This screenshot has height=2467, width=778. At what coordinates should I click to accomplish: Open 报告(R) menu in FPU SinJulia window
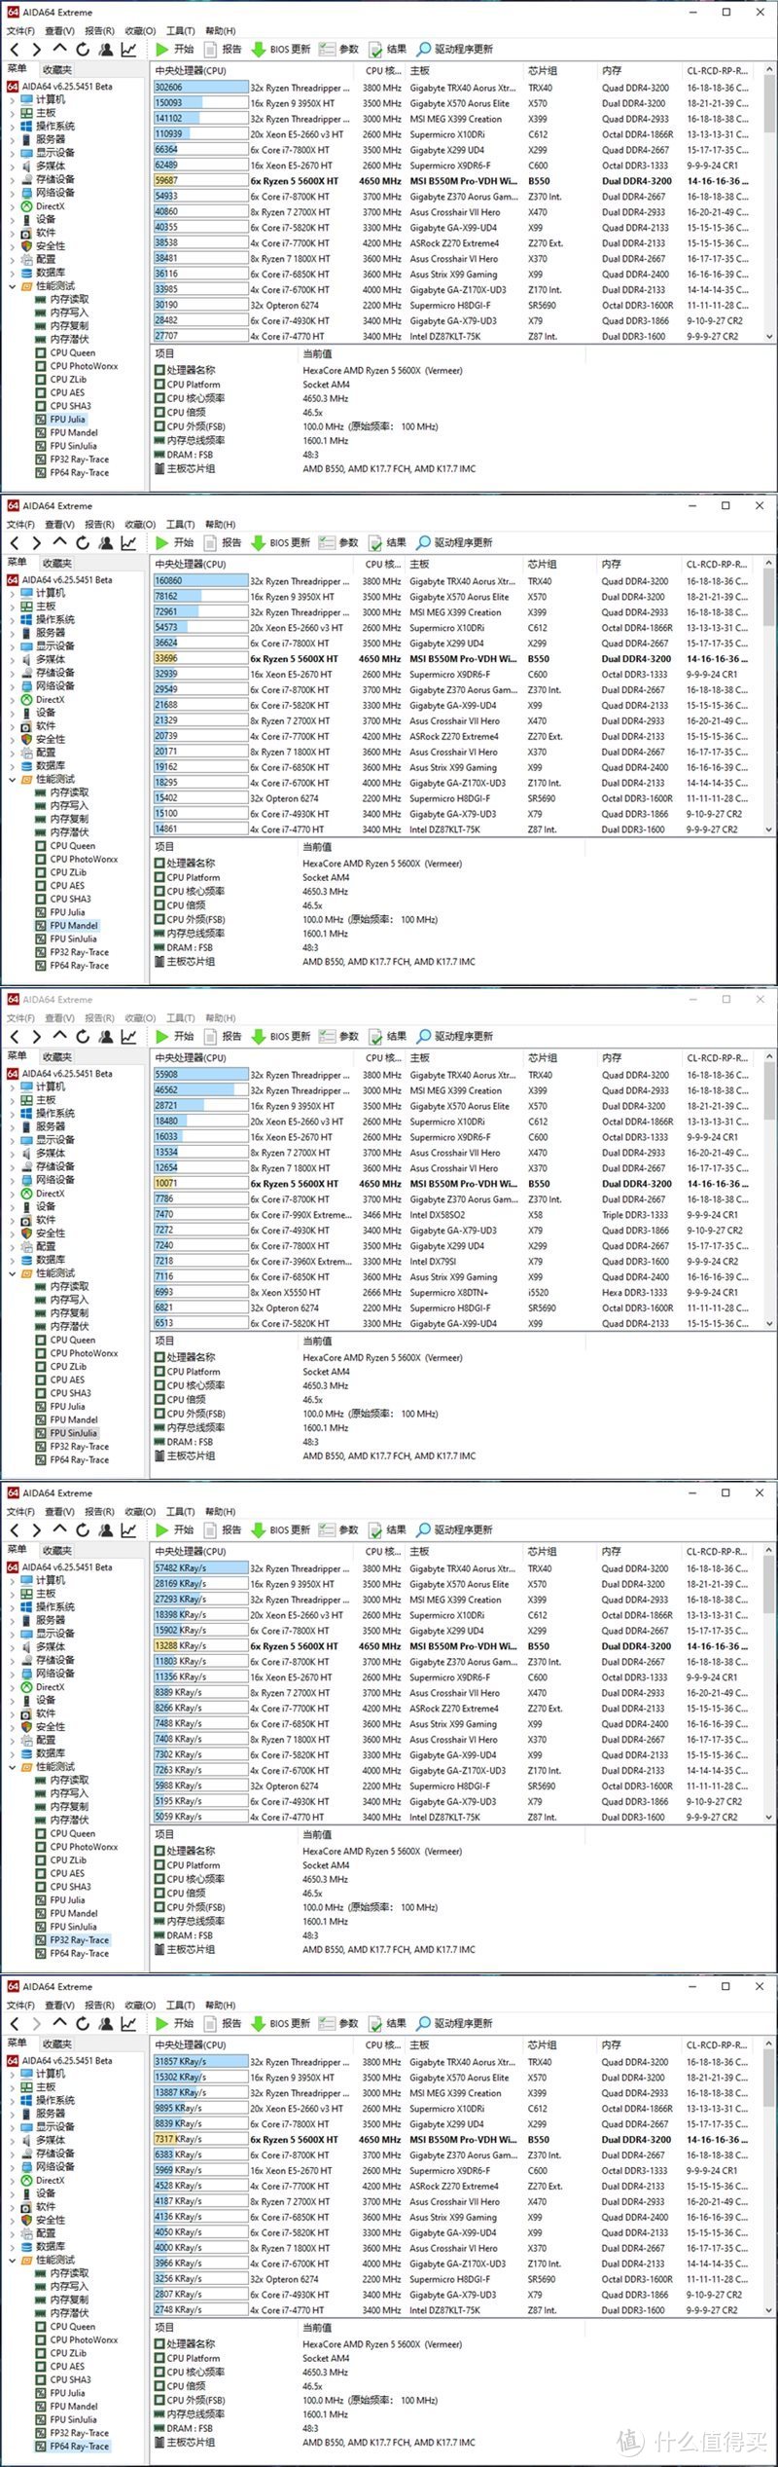99,1018
